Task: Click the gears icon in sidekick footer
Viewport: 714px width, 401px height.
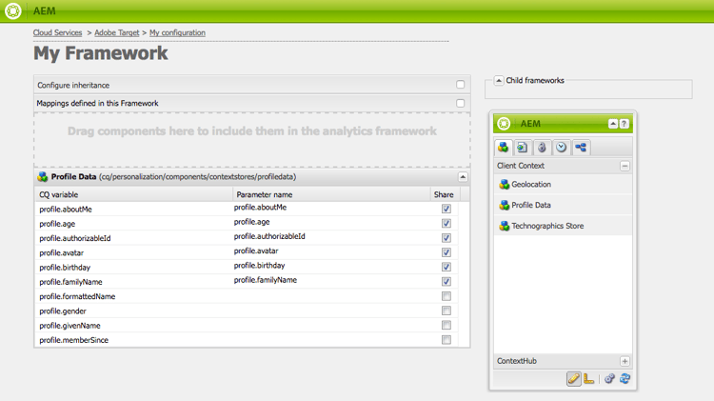Action: point(609,379)
